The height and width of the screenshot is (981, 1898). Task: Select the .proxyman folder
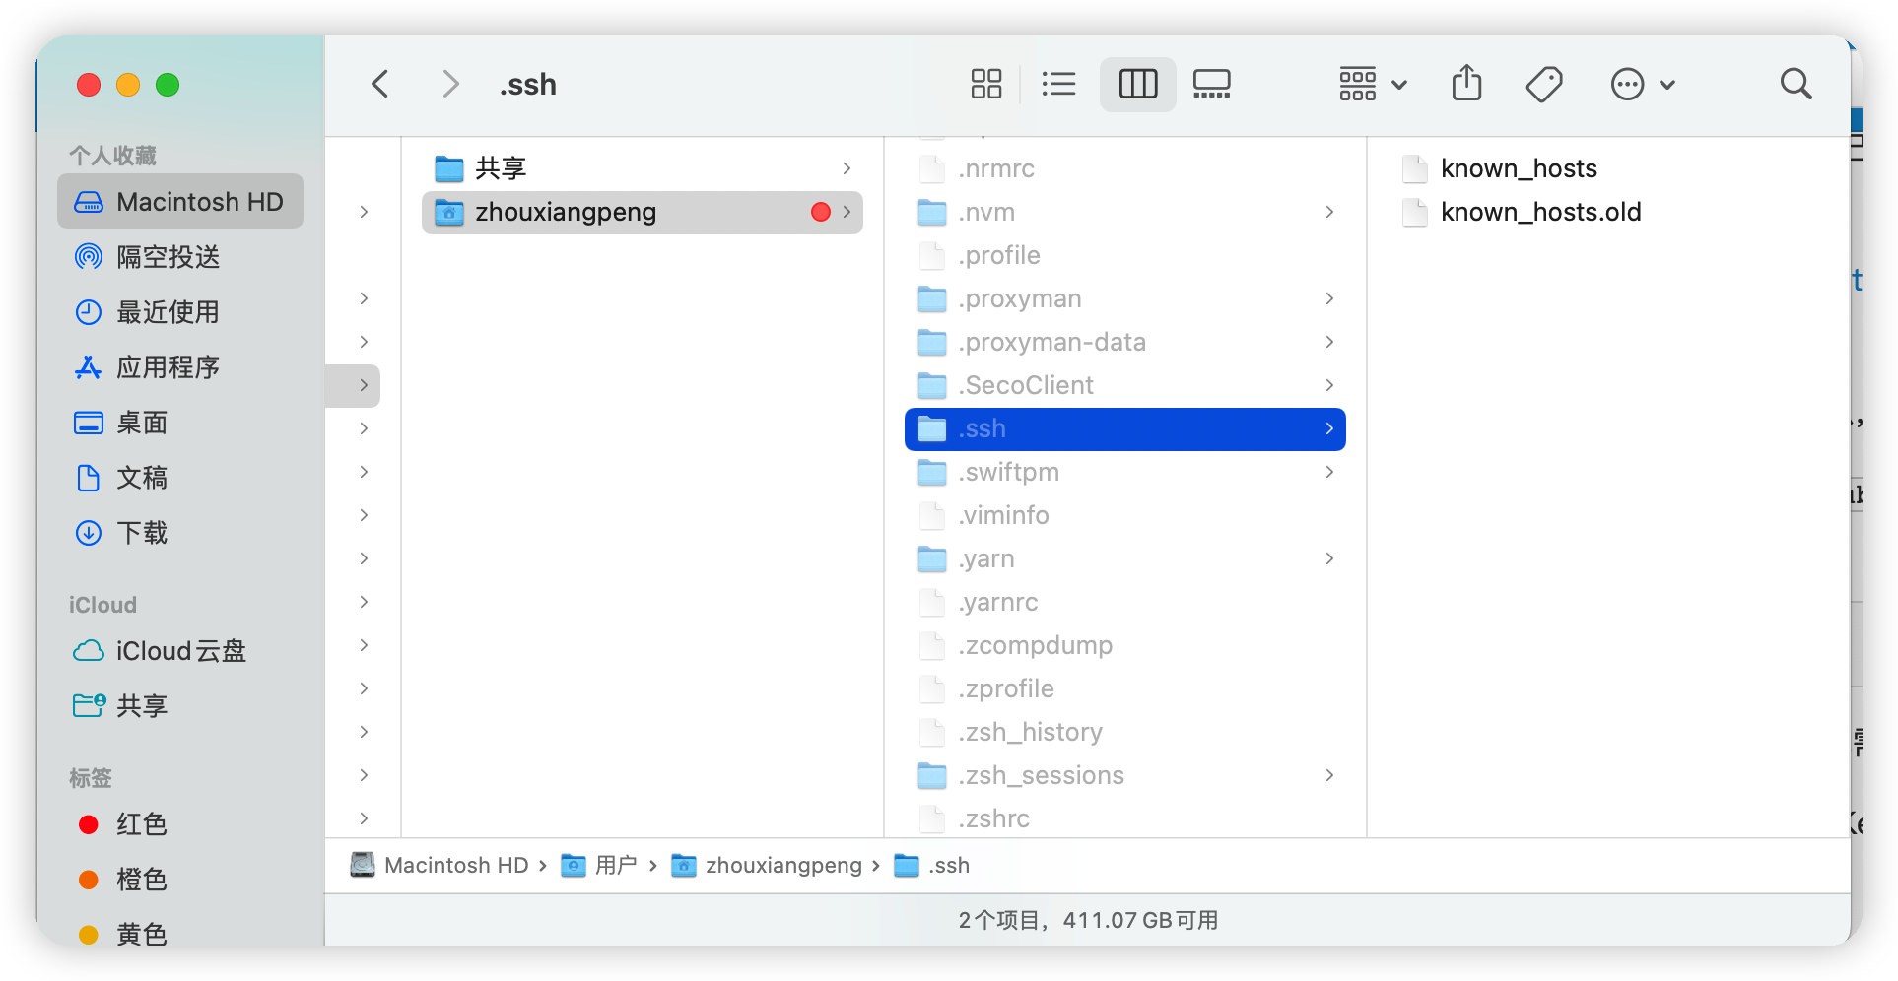click(1125, 298)
